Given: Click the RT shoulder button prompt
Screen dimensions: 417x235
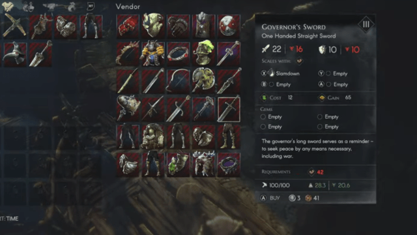Looking at the screenshot, I should click(x=91, y=7).
